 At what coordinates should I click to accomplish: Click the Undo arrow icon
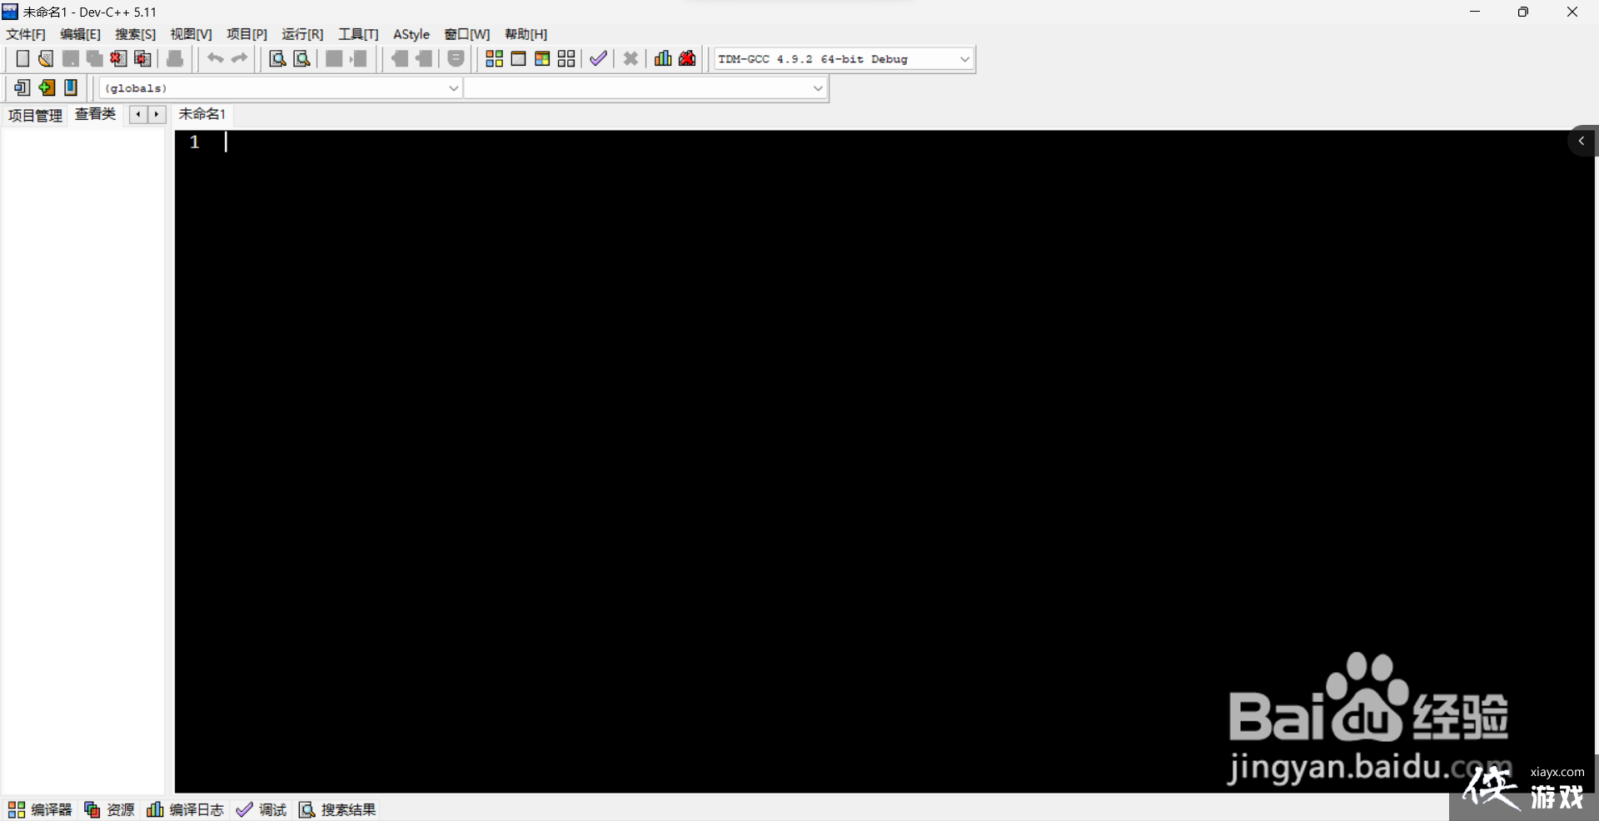215,58
